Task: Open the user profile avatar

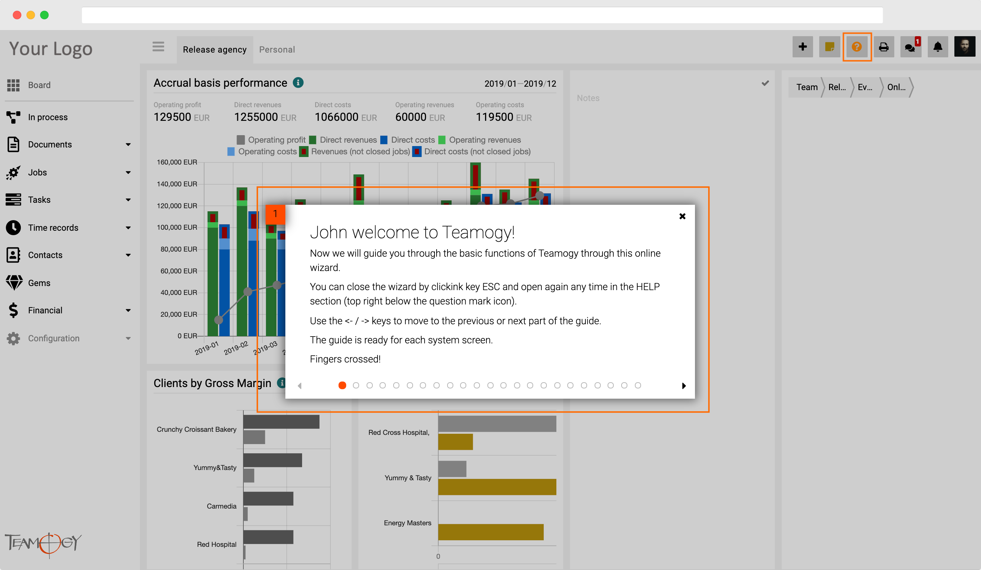Action: pos(964,47)
